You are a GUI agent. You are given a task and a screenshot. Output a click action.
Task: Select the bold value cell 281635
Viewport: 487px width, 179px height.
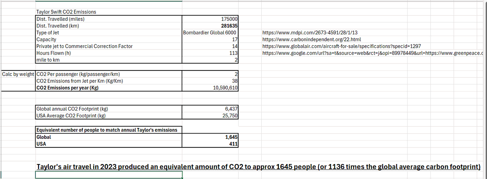click(x=210, y=26)
